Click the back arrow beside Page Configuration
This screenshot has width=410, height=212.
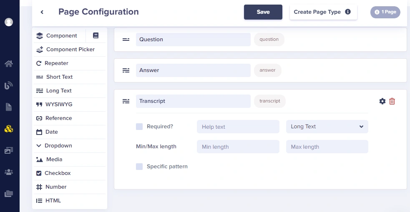pyautogui.click(x=42, y=12)
